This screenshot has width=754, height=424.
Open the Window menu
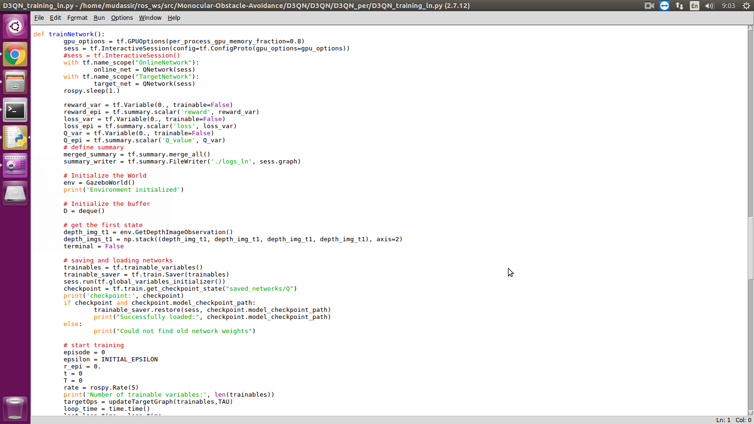pos(150,18)
